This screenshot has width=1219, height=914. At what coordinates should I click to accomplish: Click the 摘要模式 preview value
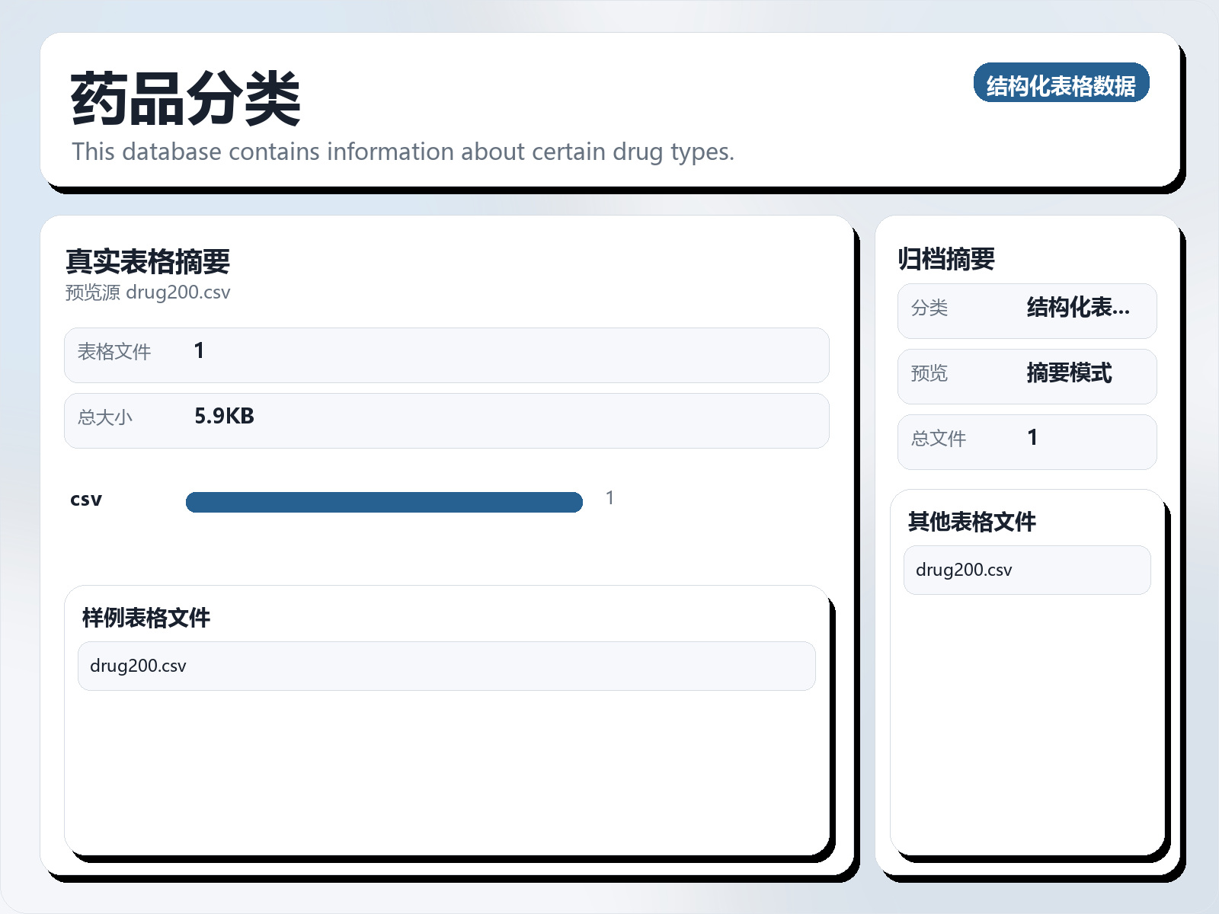coord(1068,373)
